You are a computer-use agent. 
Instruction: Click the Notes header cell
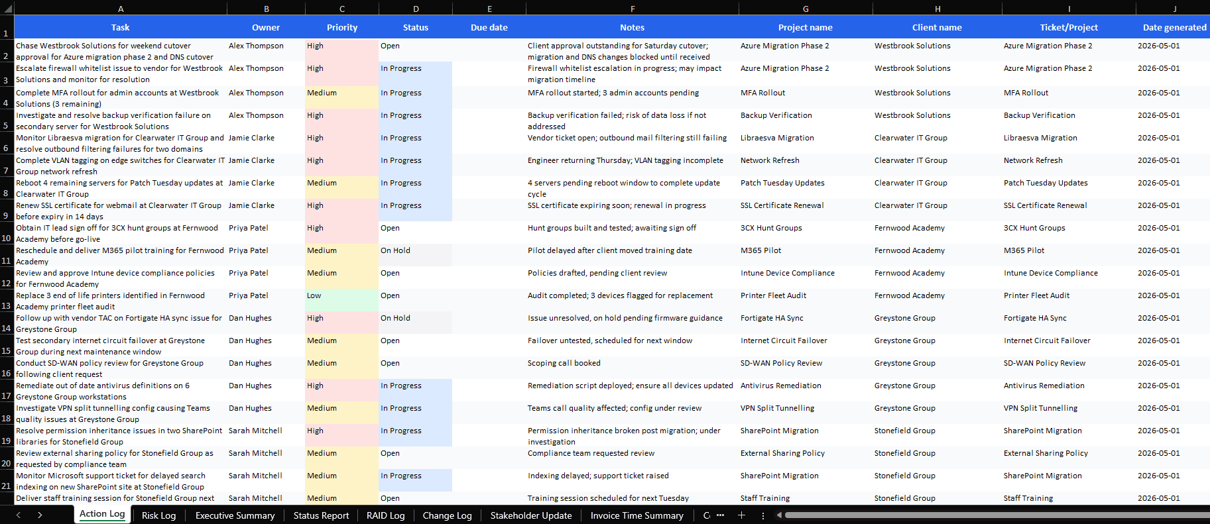pos(633,27)
